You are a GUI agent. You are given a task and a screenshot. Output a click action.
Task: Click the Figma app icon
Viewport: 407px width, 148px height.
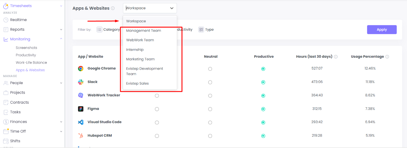click(x=81, y=109)
